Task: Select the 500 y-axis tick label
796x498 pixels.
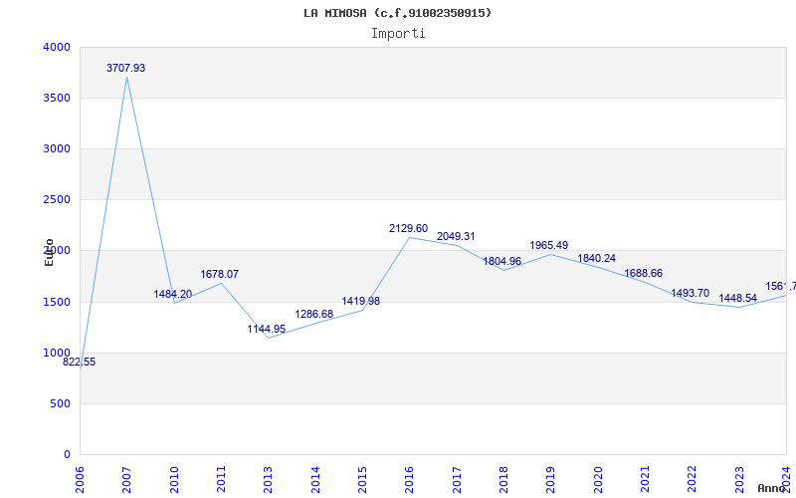Action: tap(61, 404)
